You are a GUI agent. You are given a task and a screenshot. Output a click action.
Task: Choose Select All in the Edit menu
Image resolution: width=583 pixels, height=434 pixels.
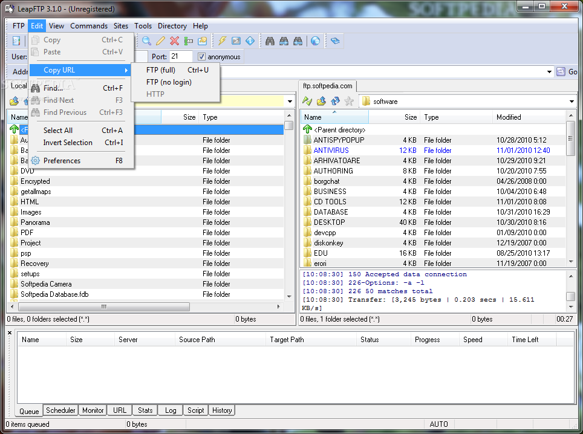coord(82,131)
